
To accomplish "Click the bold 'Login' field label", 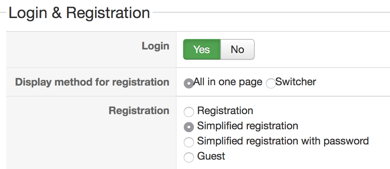I will (155, 46).
